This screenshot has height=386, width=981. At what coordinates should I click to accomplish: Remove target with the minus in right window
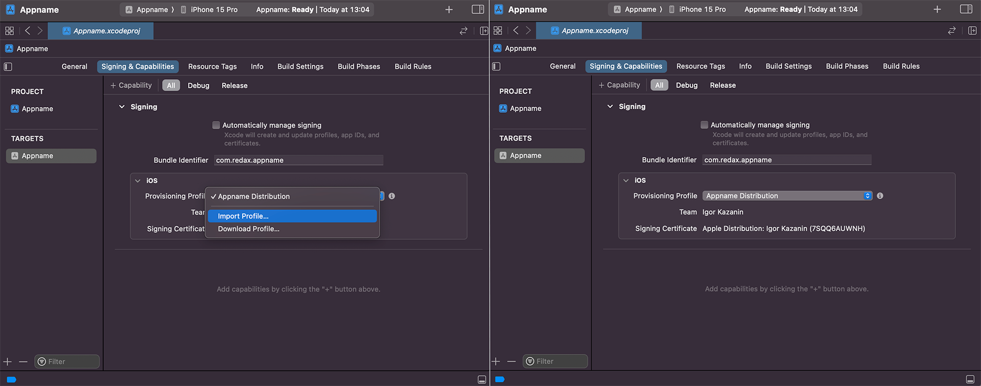click(511, 361)
